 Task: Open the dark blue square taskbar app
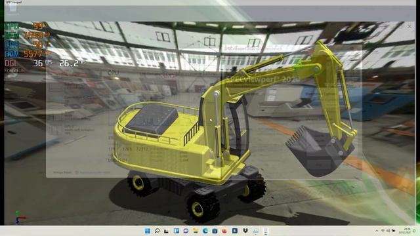coord(215,231)
